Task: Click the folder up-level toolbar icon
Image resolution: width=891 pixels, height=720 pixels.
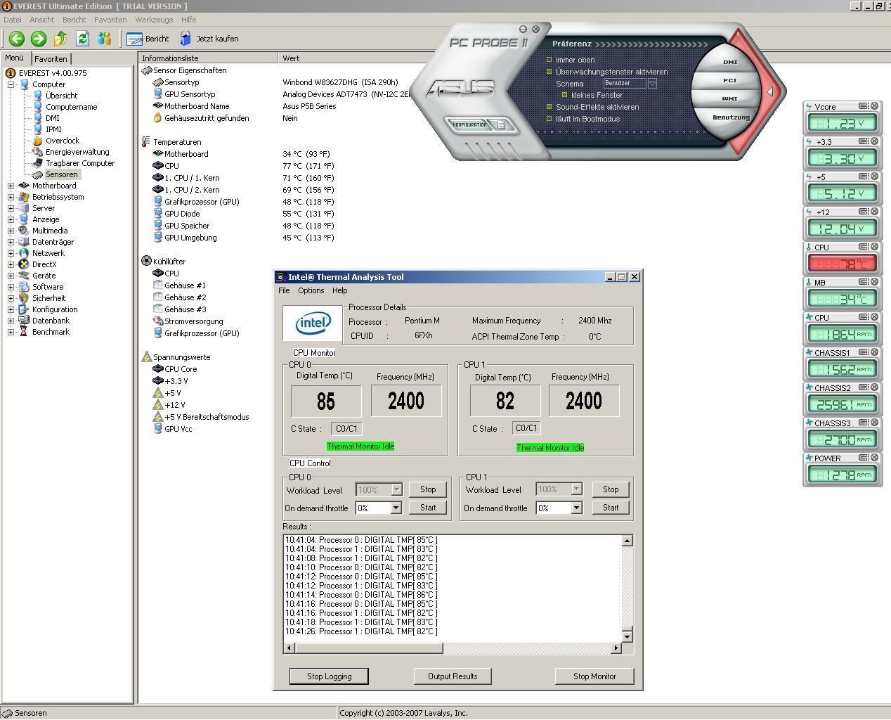Action: click(60, 39)
